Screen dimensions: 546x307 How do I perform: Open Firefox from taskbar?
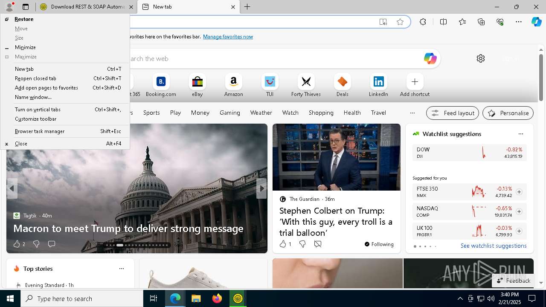click(x=217, y=298)
